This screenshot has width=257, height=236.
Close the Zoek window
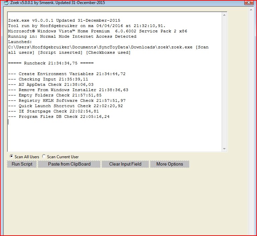pos(249,2)
